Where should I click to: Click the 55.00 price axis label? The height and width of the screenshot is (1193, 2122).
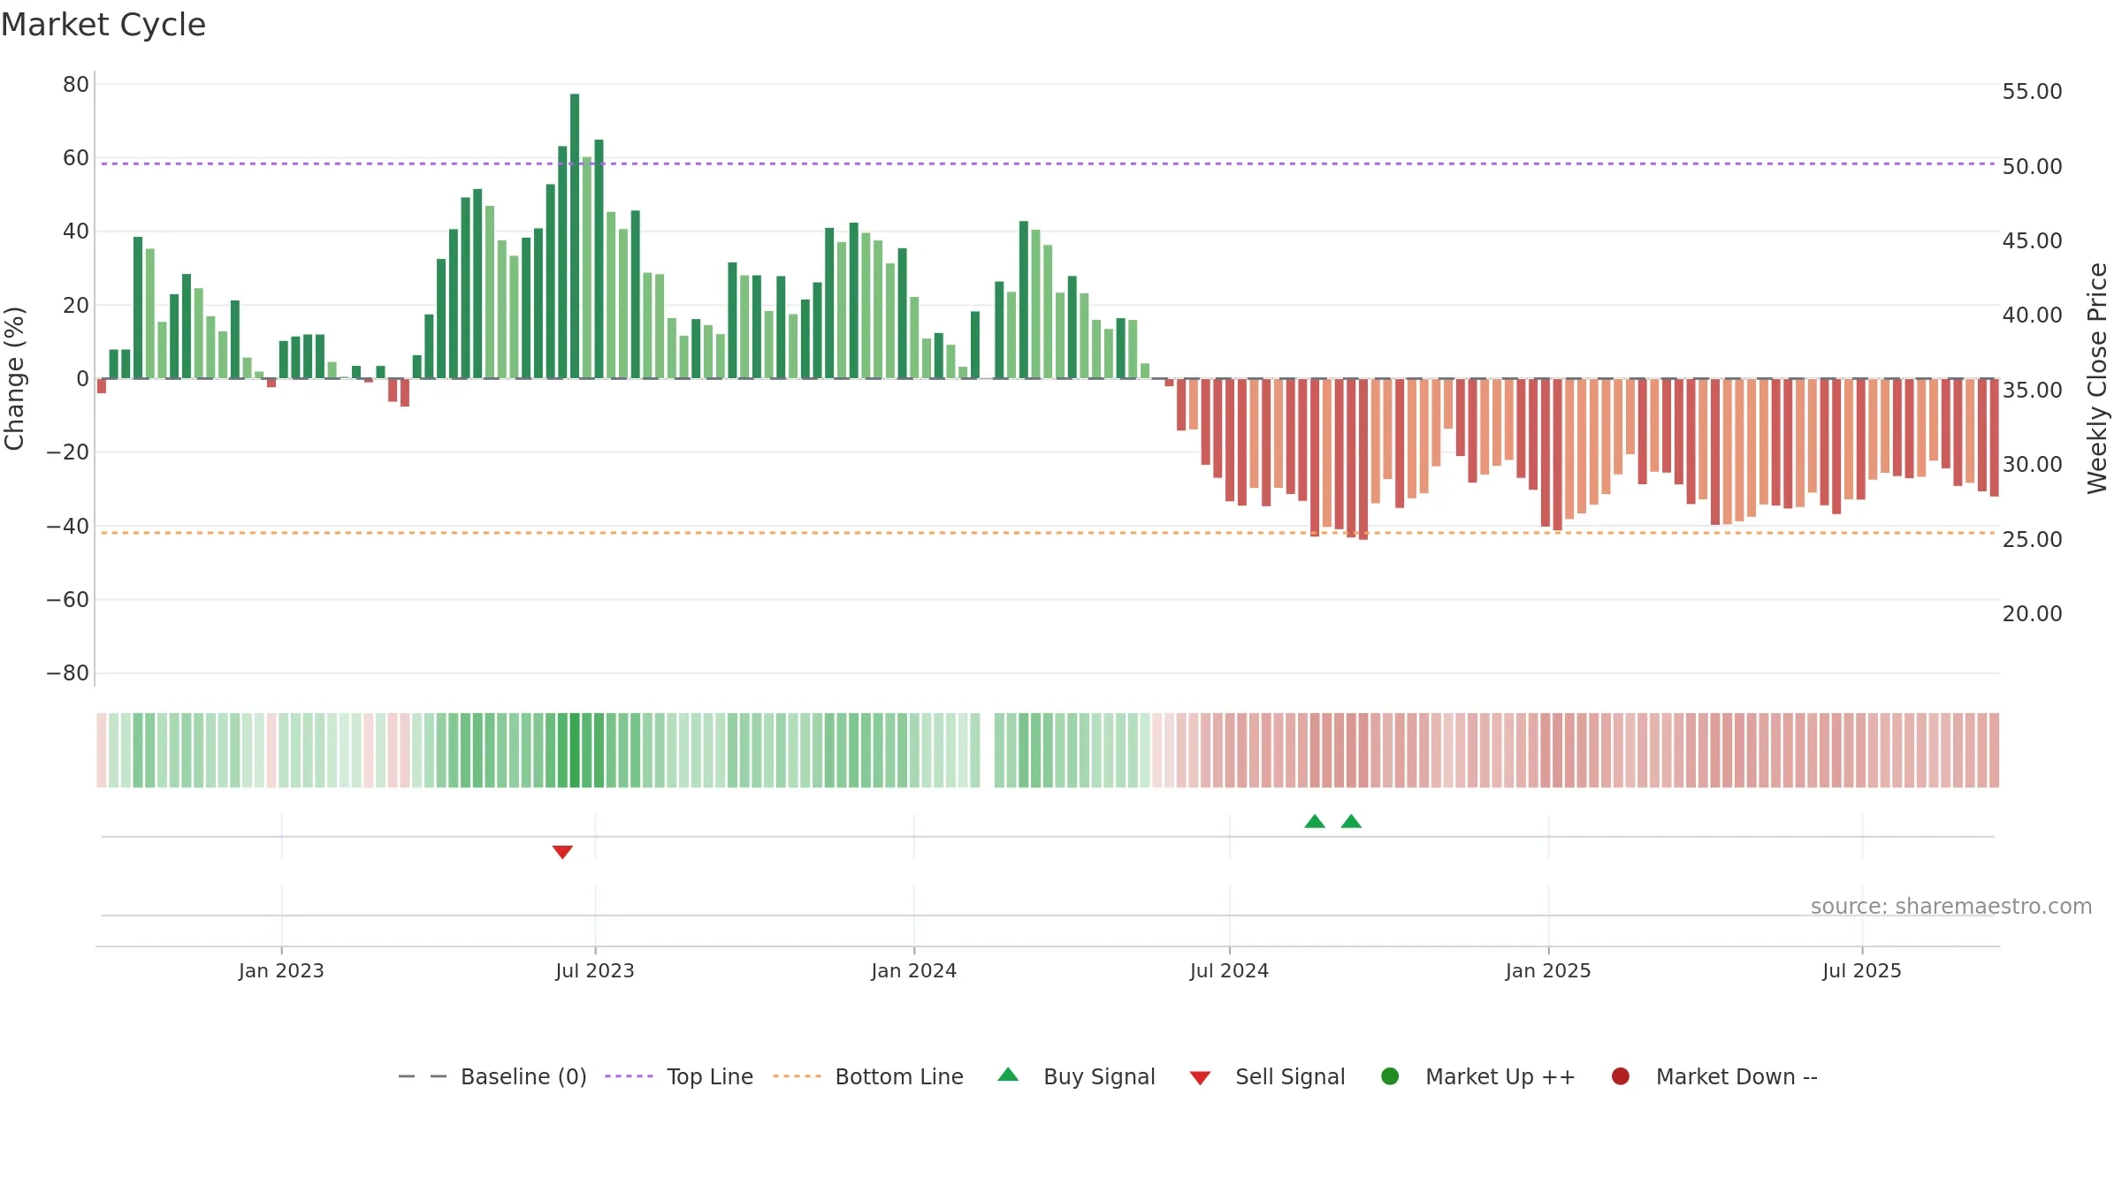coord(2032,91)
